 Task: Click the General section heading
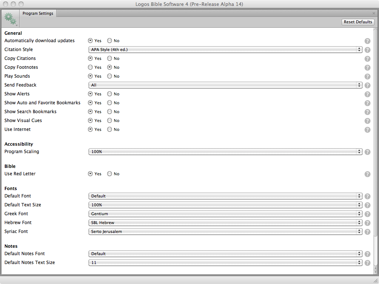(13, 33)
